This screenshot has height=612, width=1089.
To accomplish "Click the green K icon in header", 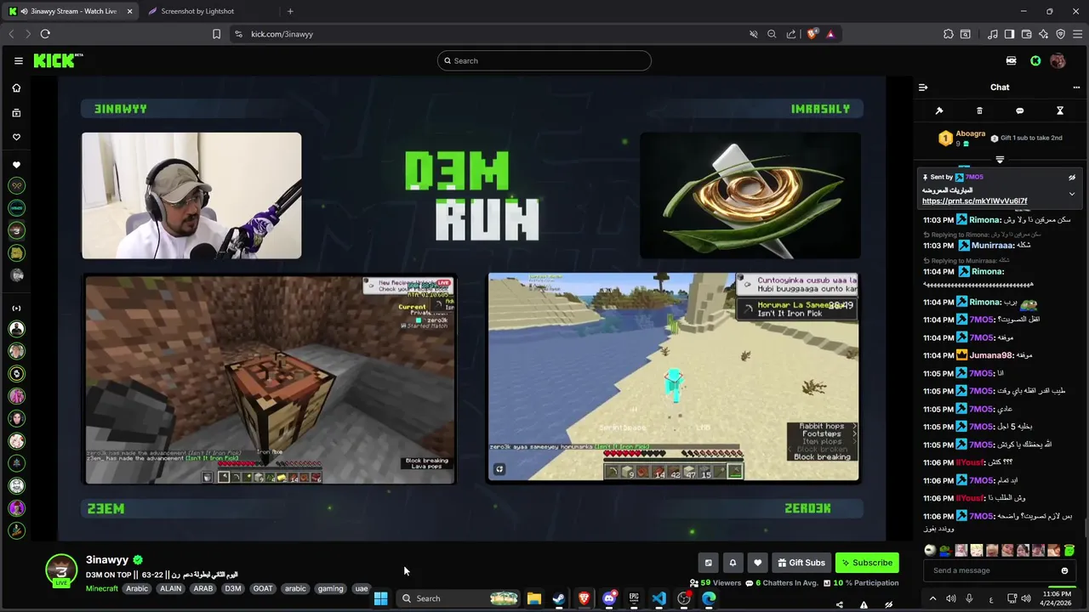I will 1035,60.
